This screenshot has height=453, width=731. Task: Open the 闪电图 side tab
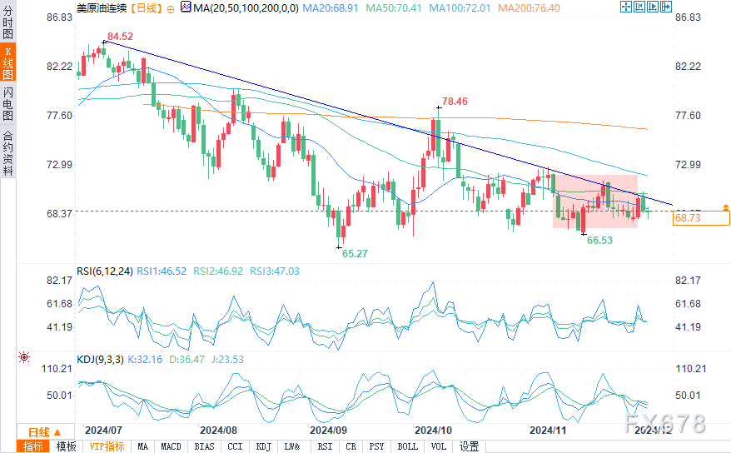(x=8, y=103)
